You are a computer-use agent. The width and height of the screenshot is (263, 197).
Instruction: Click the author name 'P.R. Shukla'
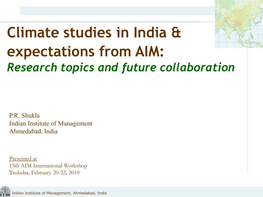coord(24,115)
